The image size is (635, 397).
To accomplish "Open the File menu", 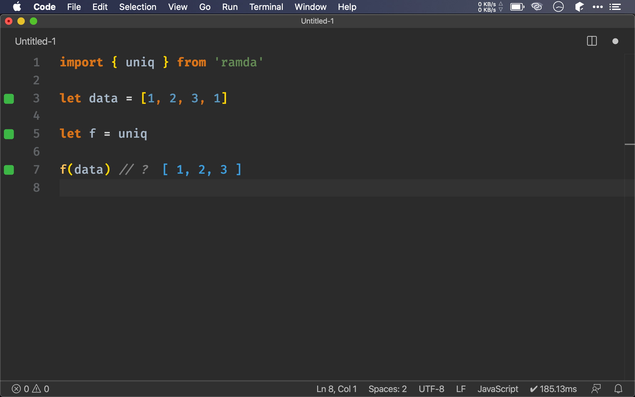I will (x=74, y=7).
